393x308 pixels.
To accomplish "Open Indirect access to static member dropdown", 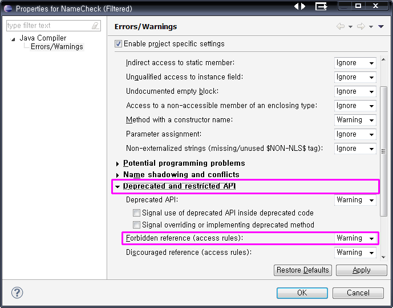I will pos(355,63).
